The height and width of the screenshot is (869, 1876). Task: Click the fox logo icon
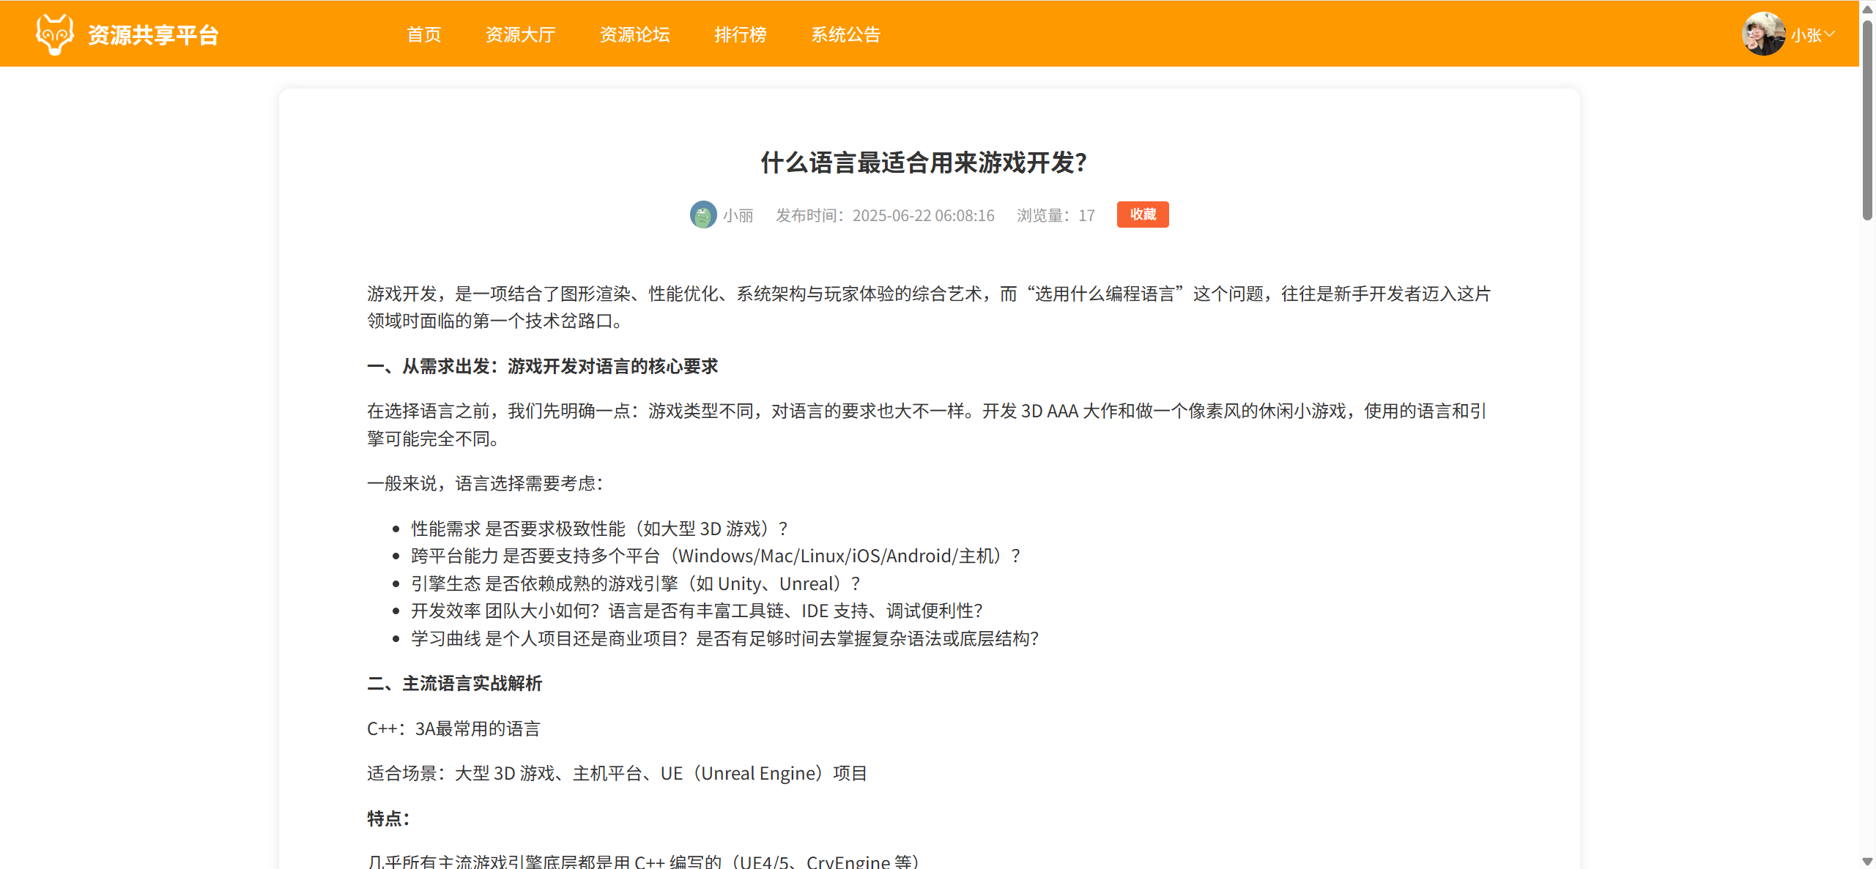click(x=54, y=34)
